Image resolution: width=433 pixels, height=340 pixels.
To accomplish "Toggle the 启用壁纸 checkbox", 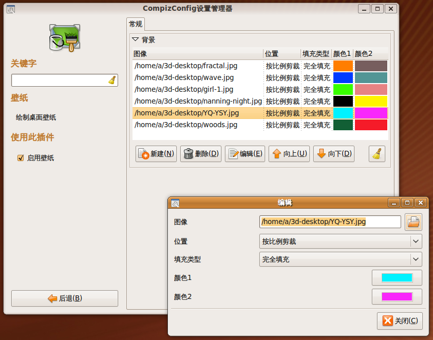I will coord(21,158).
